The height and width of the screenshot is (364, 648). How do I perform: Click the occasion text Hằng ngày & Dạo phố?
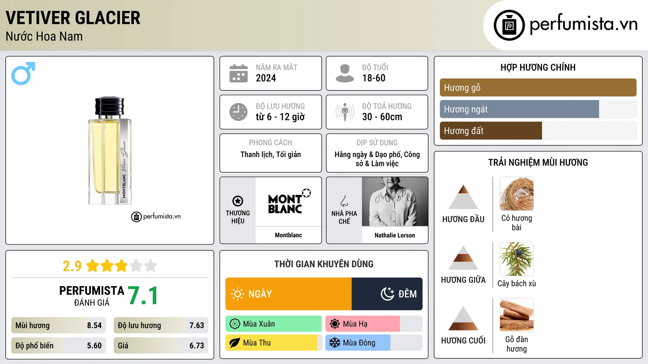[368, 155]
